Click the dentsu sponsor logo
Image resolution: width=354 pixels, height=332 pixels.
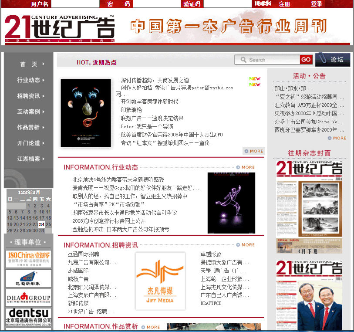click(28, 318)
